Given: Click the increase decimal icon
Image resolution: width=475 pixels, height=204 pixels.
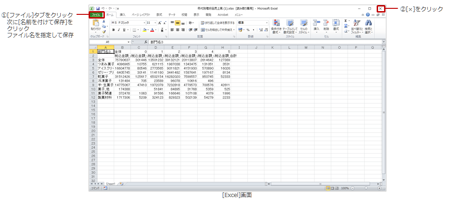Looking at the screenshot, I should point(261,30).
